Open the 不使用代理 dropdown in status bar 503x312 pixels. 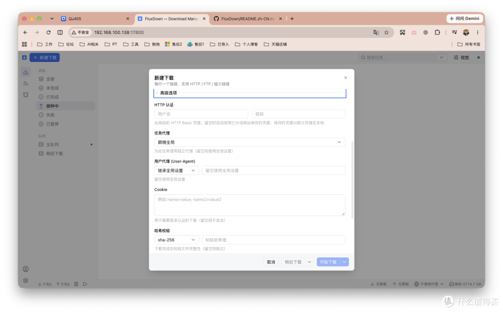click(x=429, y=284)
